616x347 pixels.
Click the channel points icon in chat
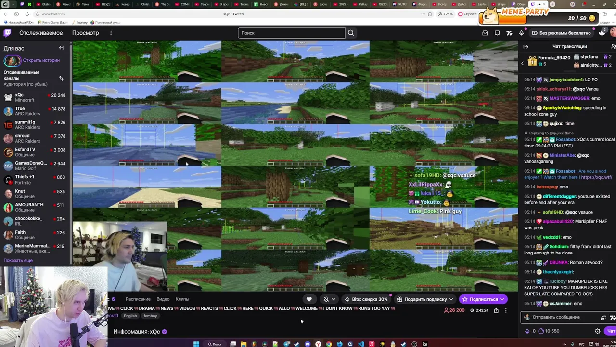pyautogui.click(x=541, y=331)
